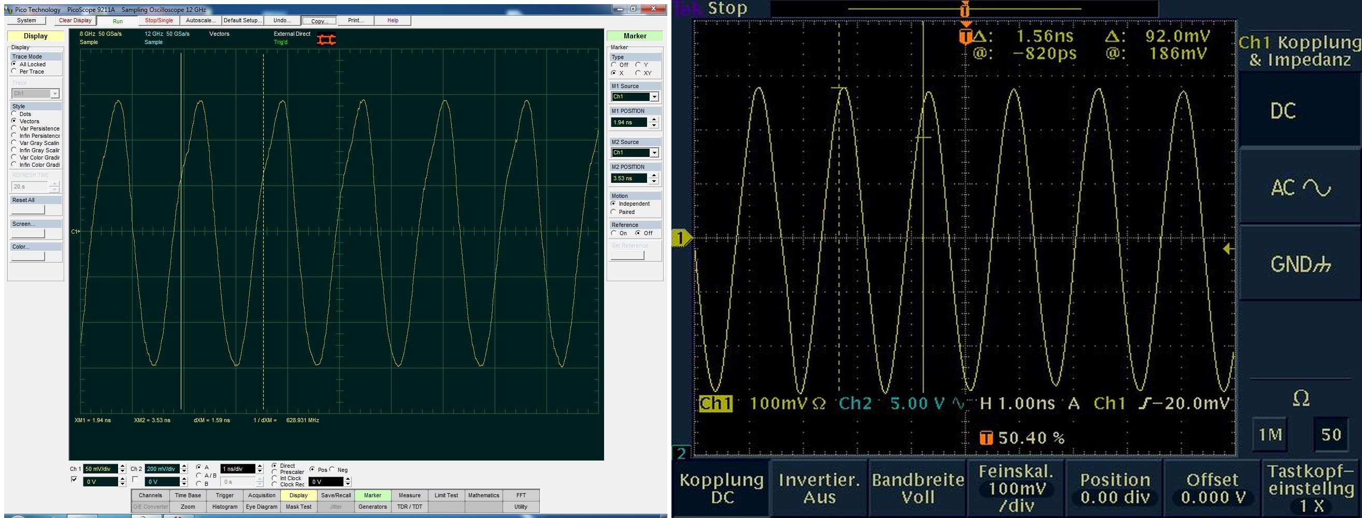1362x518 pixels.
Task: Click the C1 ground level marker arrow
Action: tap(75, 232)
